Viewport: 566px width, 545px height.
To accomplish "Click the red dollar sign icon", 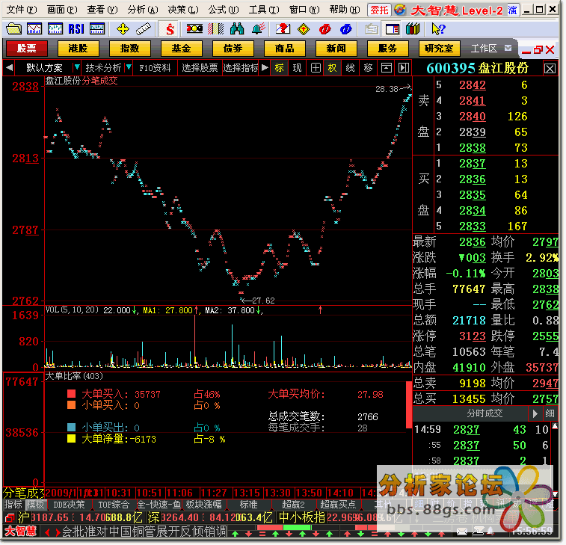I will point(170,29).
